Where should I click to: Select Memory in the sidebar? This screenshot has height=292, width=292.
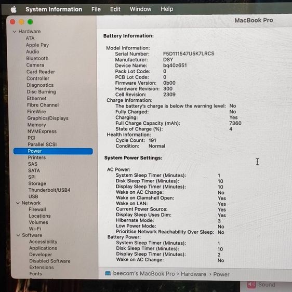click(36, 125)
